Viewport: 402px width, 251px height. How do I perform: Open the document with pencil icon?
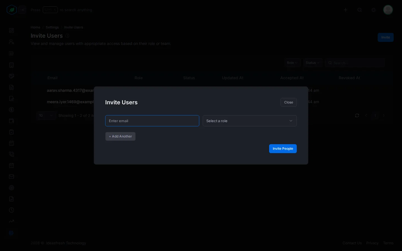(x=11, y=98)
